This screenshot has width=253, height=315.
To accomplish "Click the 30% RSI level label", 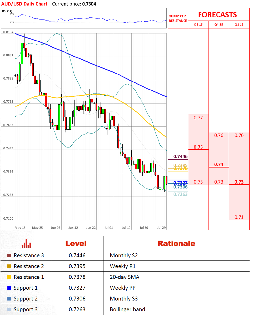I will (12, 22).
